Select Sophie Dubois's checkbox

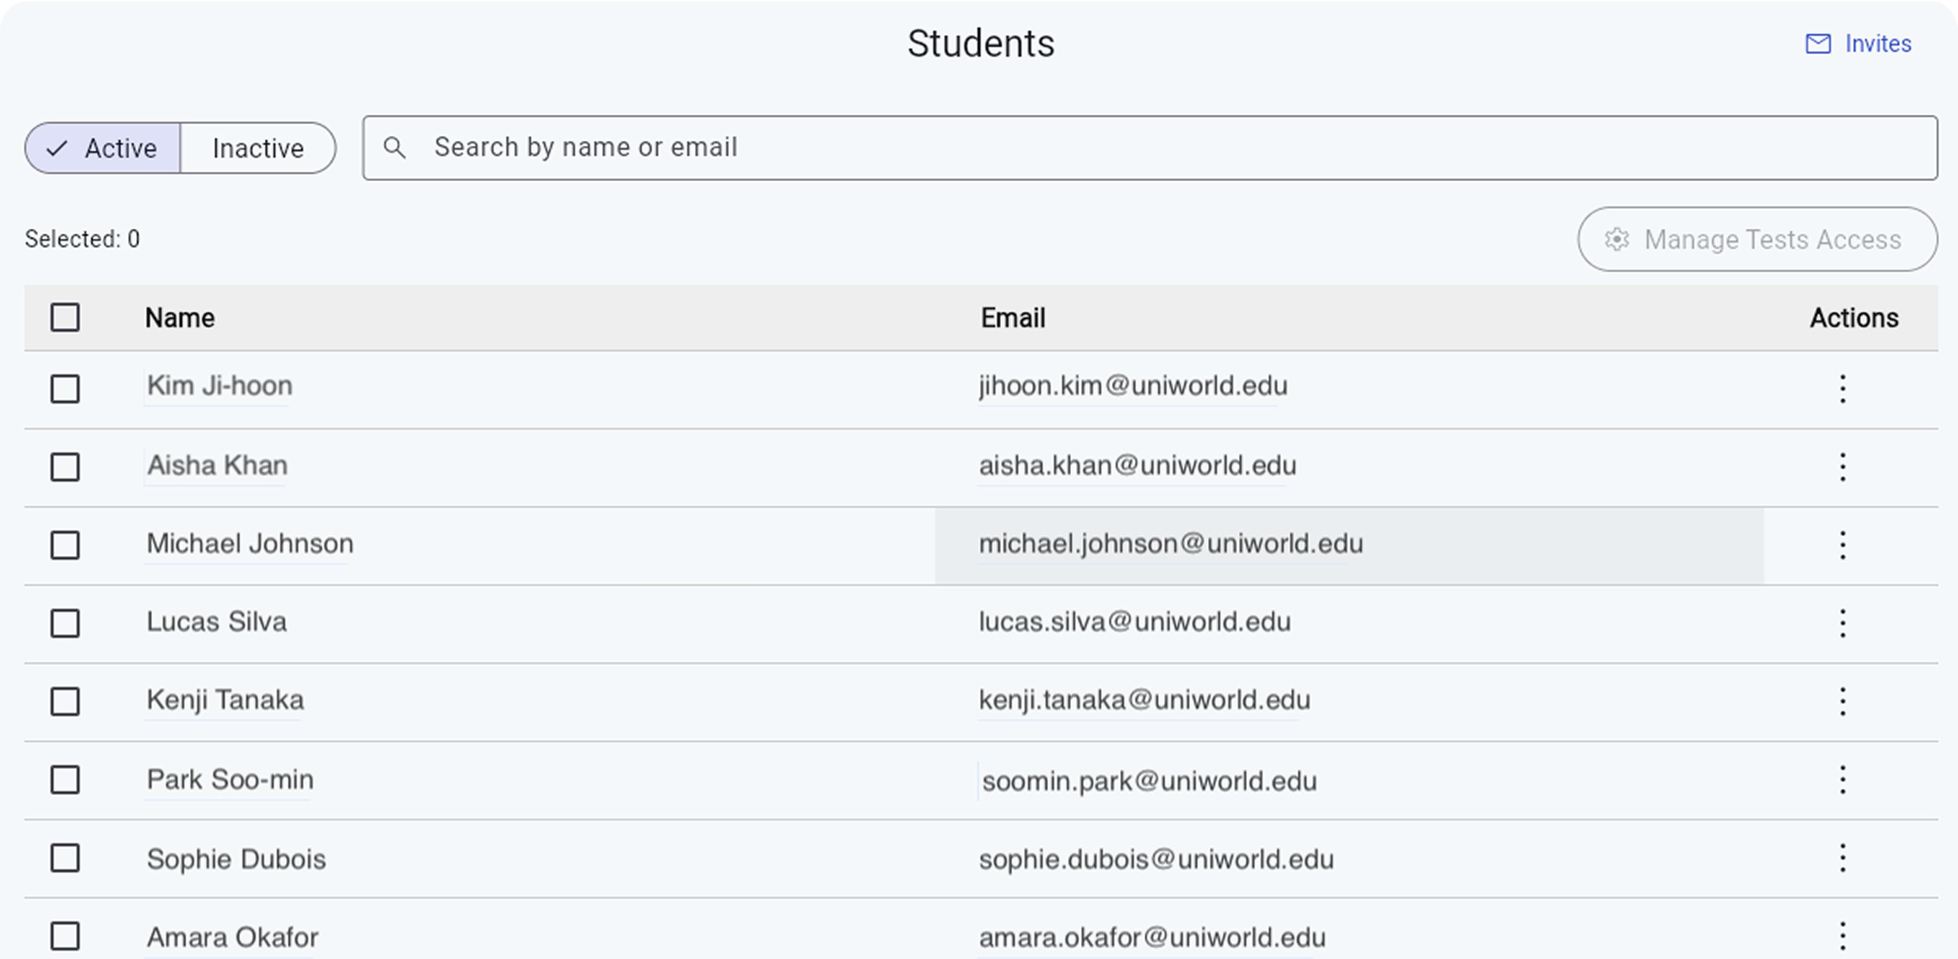coord(65,858)
